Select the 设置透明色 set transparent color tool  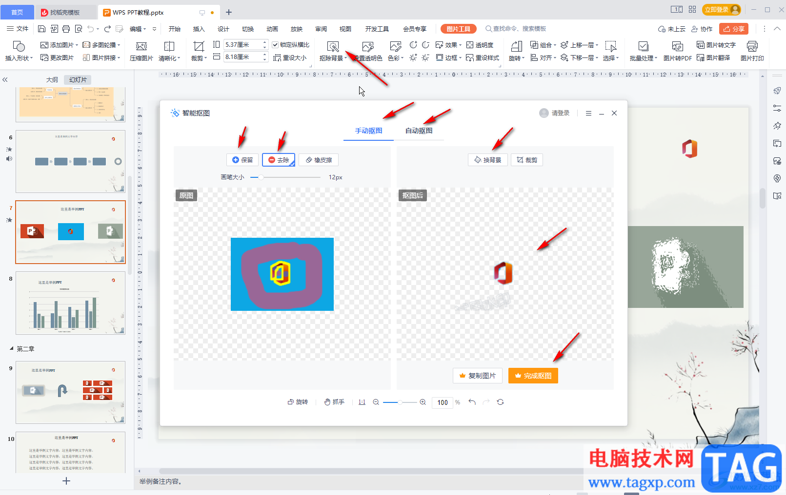point(368,51)
